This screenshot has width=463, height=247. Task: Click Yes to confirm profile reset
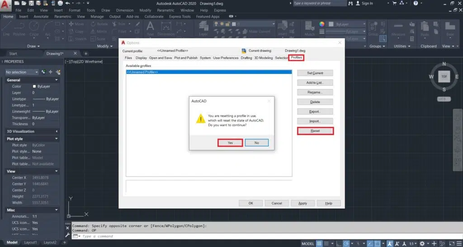pyautogui.click(x=230, y=143)
